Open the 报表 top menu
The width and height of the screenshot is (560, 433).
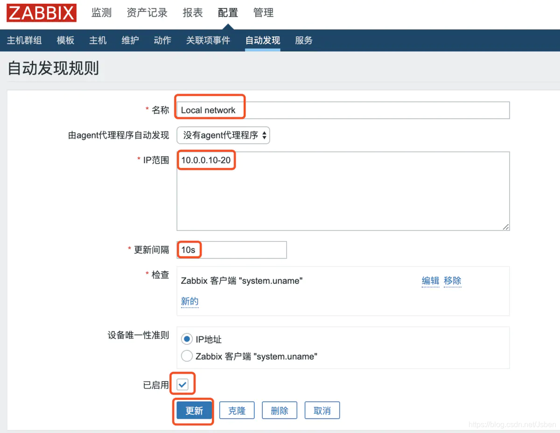click(193, 13)
